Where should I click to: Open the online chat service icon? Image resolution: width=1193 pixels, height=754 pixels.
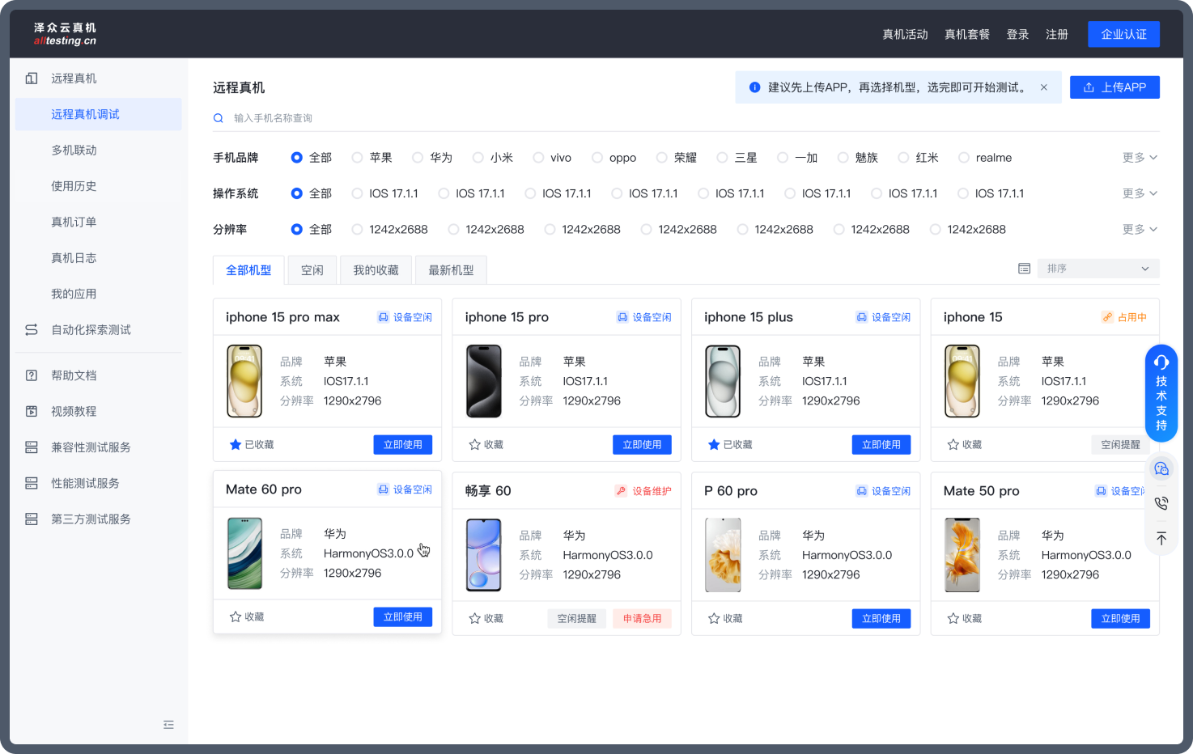click(x=1161, y=468)
